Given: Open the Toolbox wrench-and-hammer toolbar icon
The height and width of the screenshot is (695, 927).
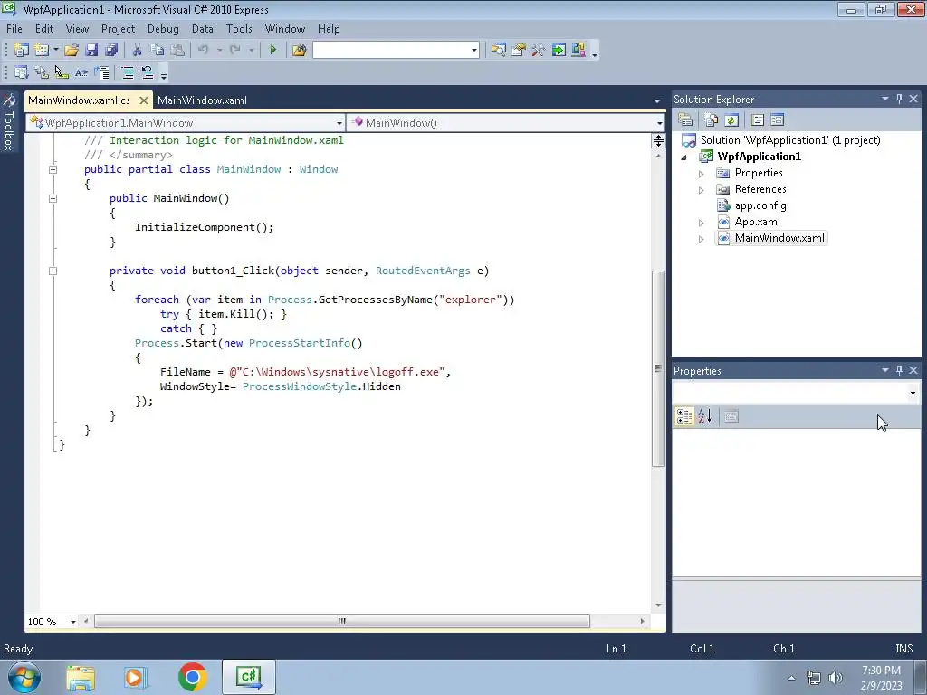Looking at the screenshot, I should pos(538,51).
